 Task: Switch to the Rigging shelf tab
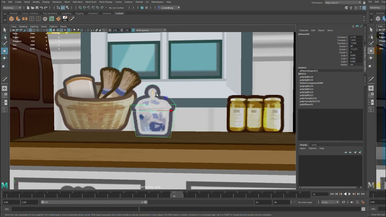(80, 13)
